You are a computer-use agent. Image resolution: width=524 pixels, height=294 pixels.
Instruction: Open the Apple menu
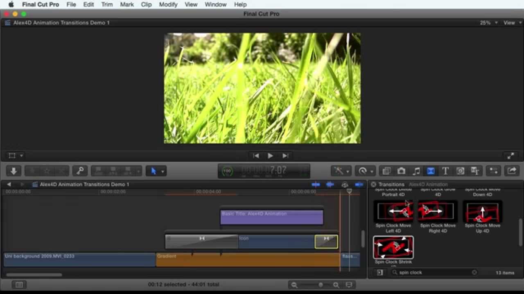pos(11,4)
